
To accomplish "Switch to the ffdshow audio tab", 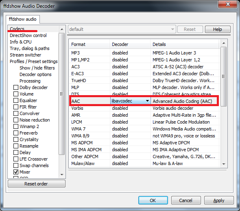I will pyautogui.click(x=23, y=19).
